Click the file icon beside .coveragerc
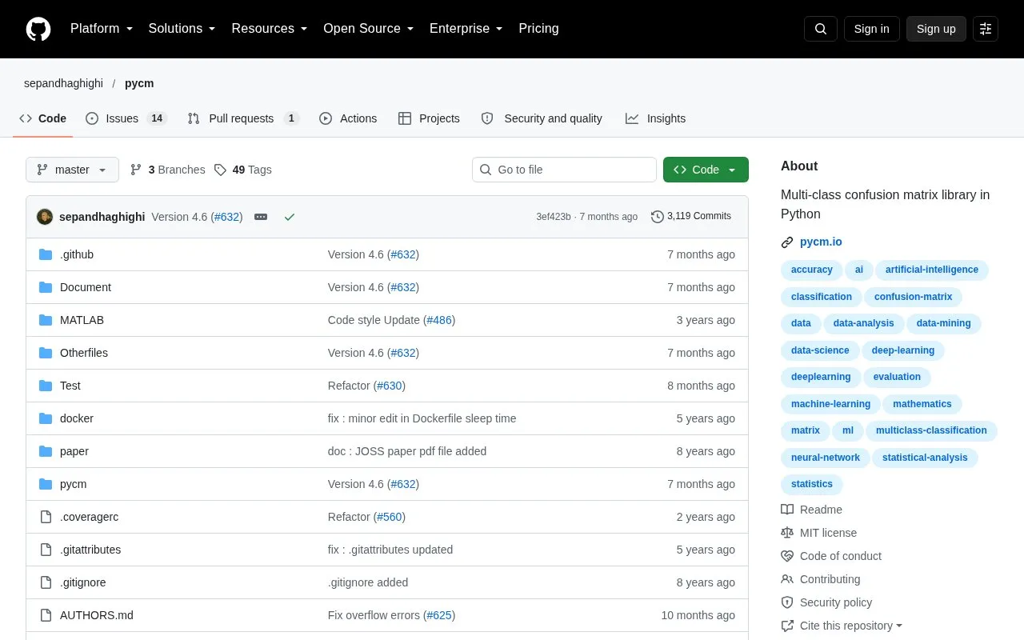This screenshot has height=640, width=1024. click(x=46, y=517)
